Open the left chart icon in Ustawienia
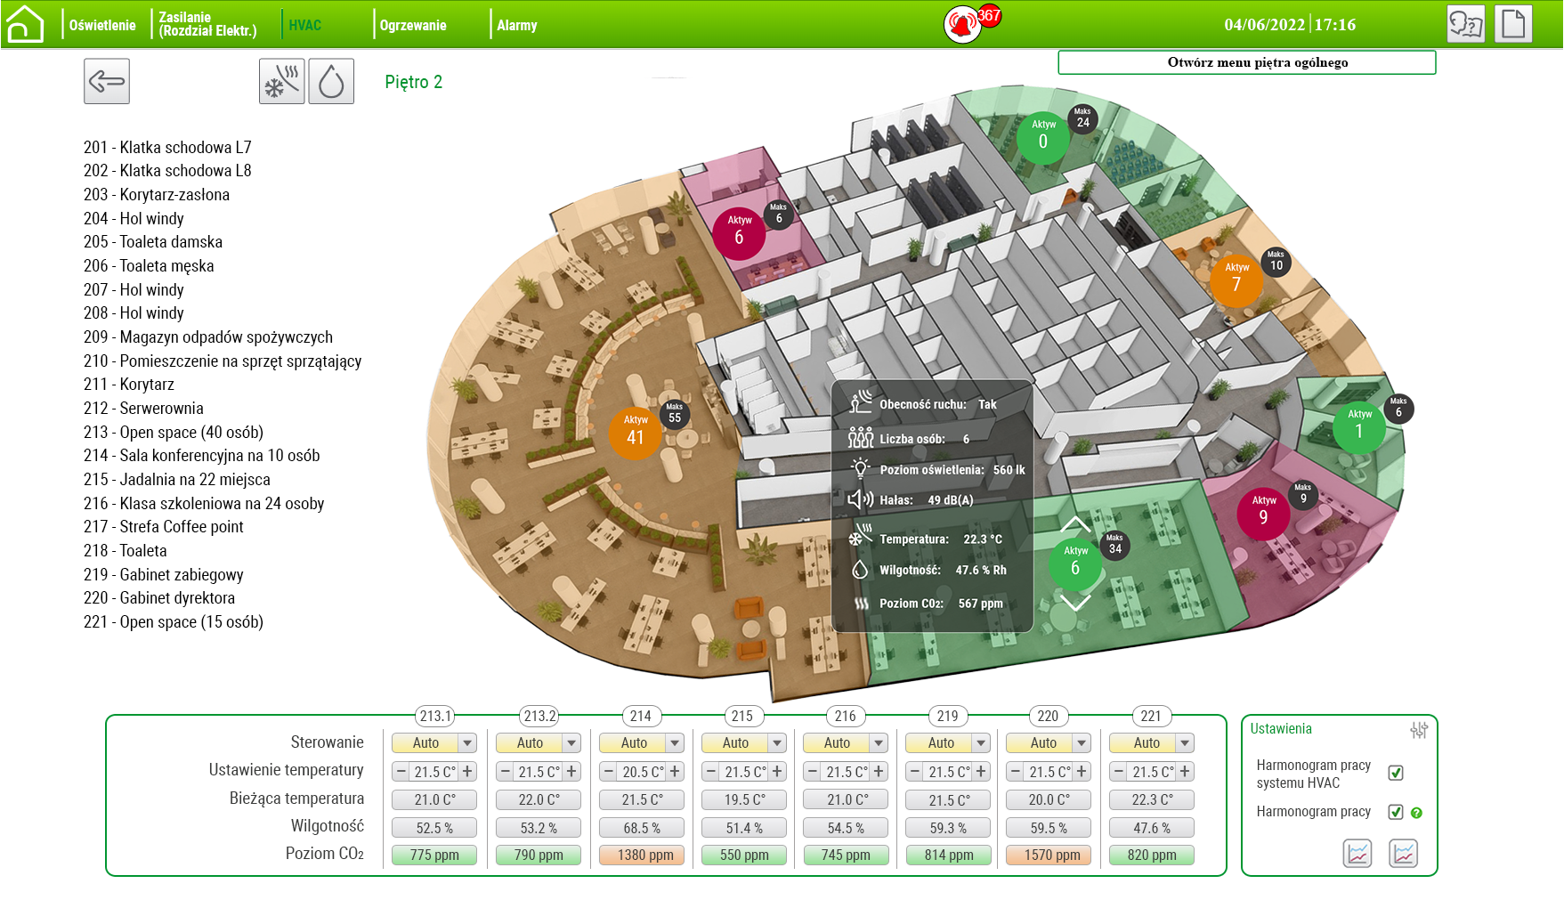This screenshot has width=1564, height=900. click(1357, 854)
